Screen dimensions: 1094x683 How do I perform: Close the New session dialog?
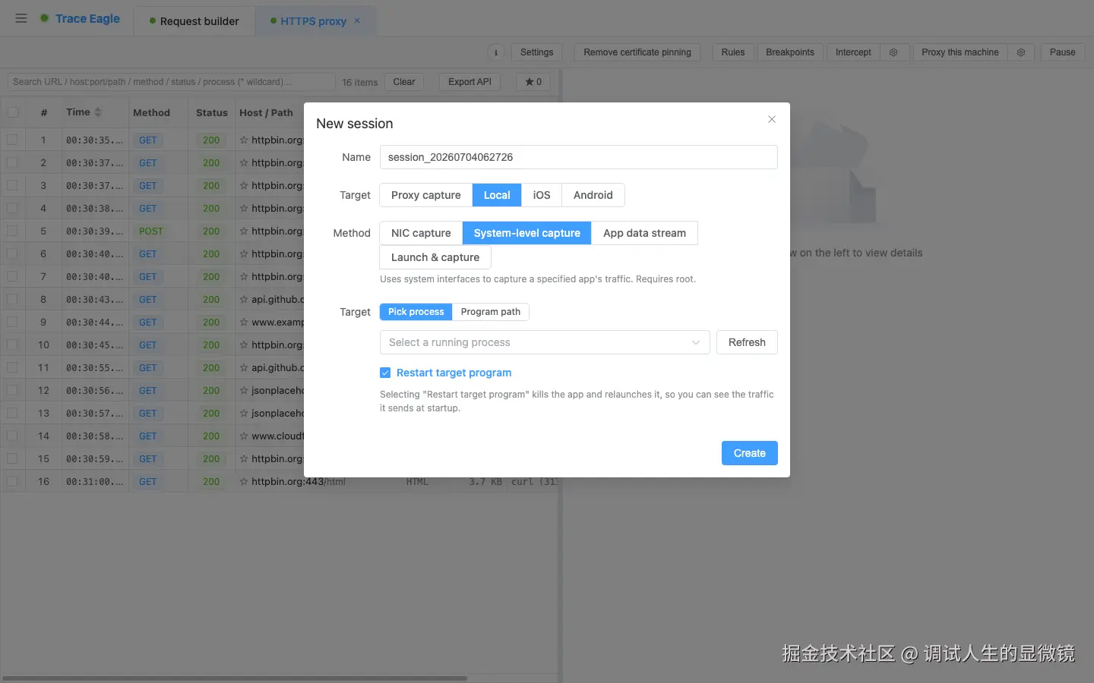(772, 119)
